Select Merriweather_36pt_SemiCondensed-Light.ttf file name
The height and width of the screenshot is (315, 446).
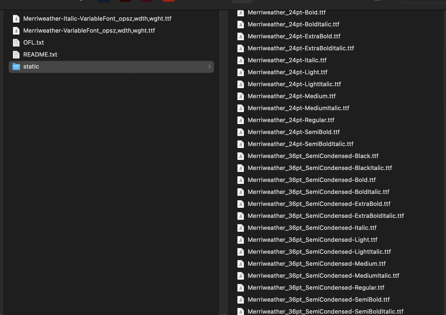tap(313, 239)
